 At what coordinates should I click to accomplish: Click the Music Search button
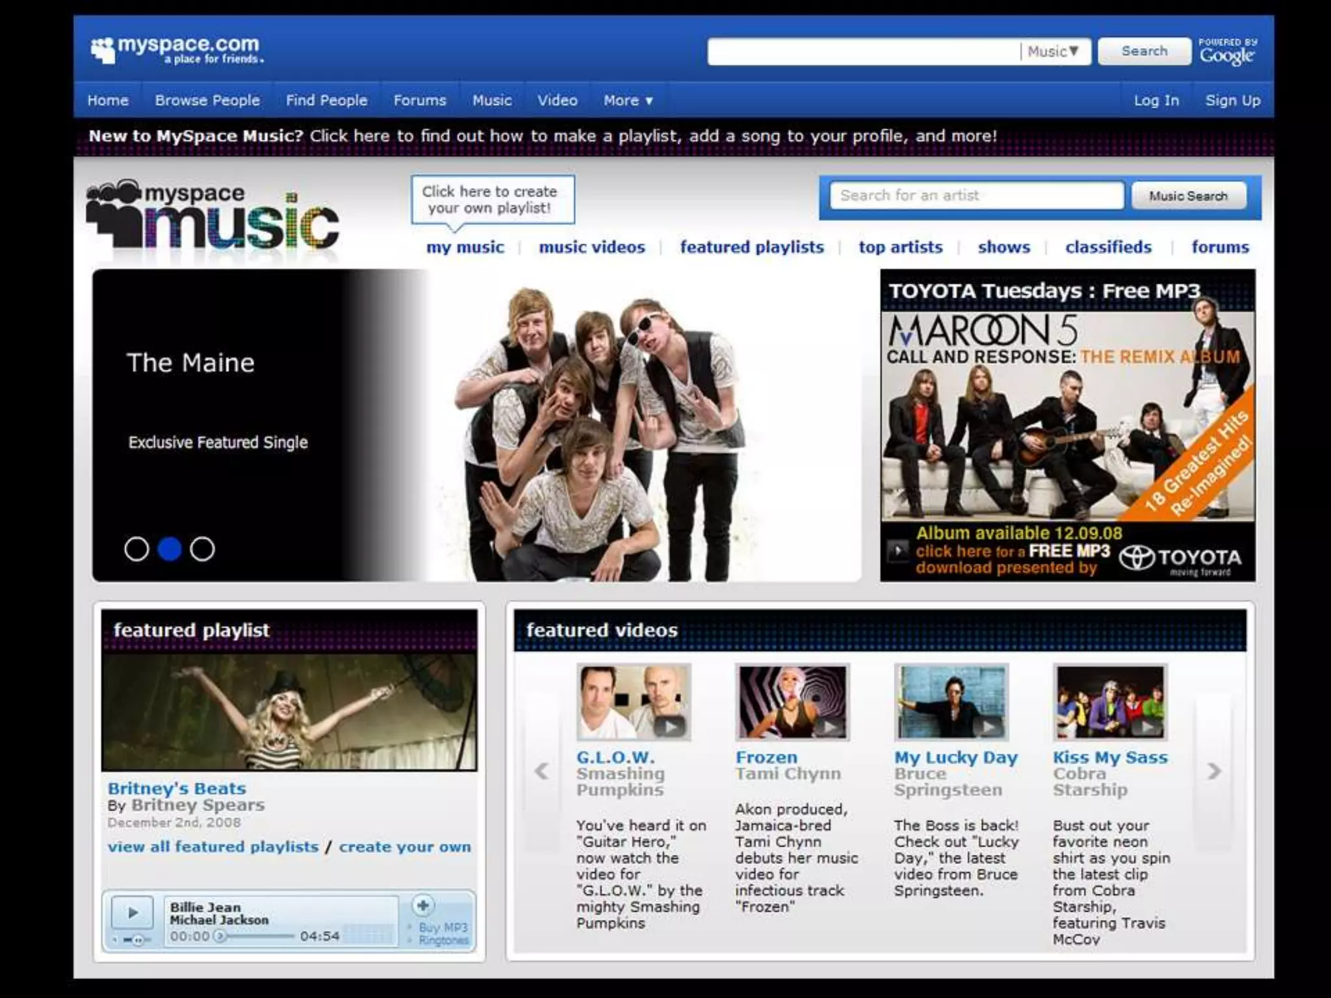pos(1189,196)
